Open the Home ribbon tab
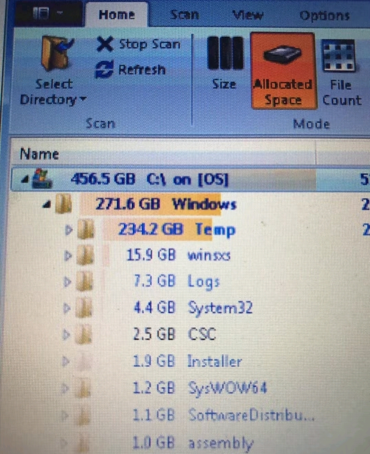370x454 pixels. tap(116, 14)
